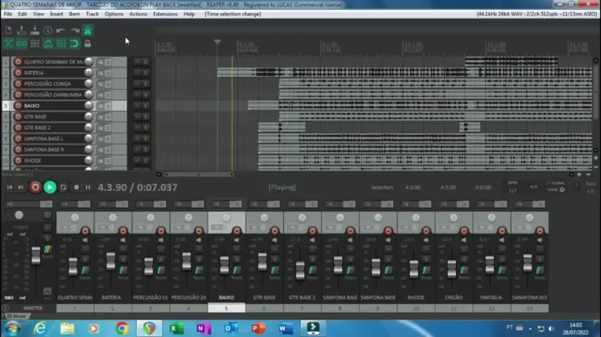Open project settings info icon
The image size is (601, 337).
click(x=48, y=31)
